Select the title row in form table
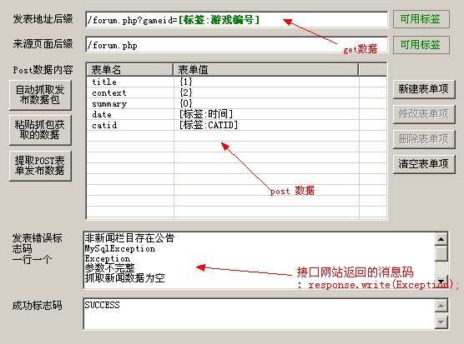This screenshot has width=464, height=344. click(236, 82)
